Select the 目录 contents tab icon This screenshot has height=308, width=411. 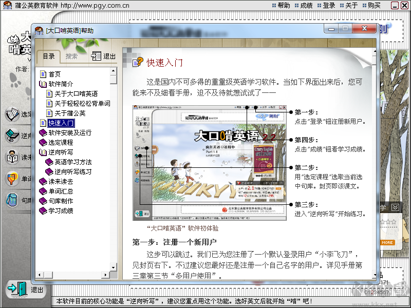pyautogui.click(x=48, y=56)
